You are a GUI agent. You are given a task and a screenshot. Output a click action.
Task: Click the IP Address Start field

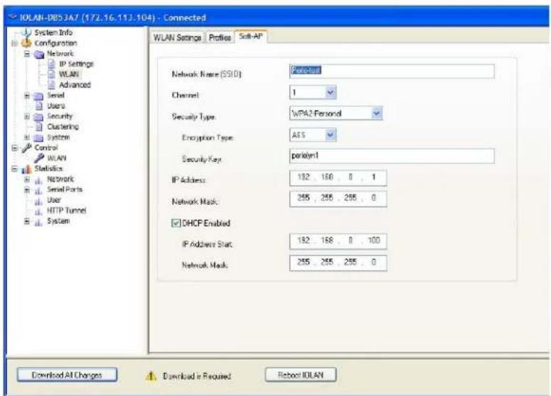[338, 241]
